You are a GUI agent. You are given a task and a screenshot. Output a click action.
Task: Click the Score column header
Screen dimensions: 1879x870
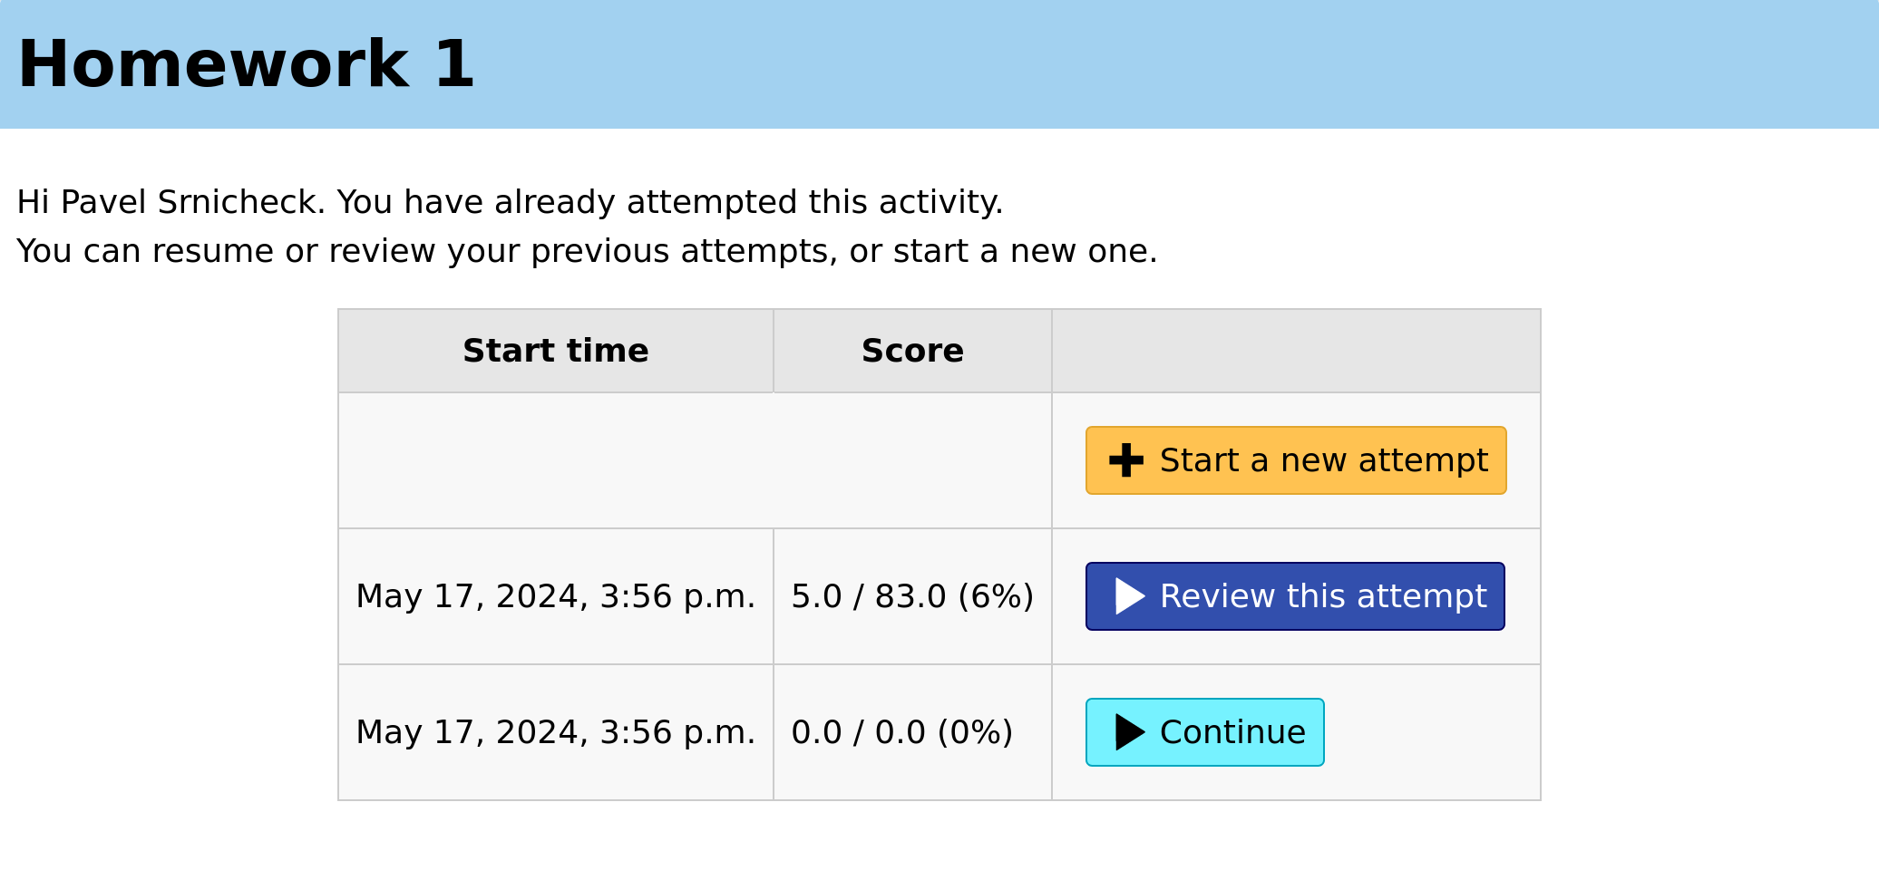point(912,350)
